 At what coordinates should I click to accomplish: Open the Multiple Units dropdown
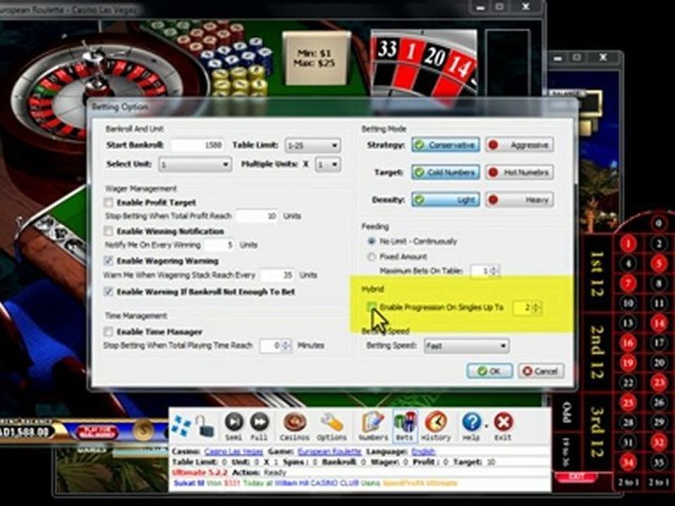(x=328, y=164)
